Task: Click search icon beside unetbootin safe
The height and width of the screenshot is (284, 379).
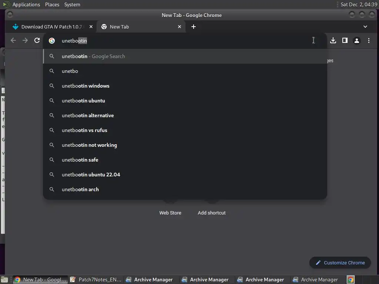Action: click(52, 160)
